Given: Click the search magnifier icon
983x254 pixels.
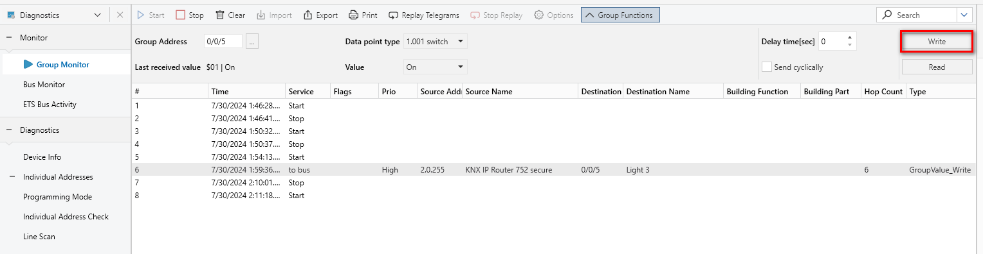Looking at the screenshot, I should coord(888,15).
